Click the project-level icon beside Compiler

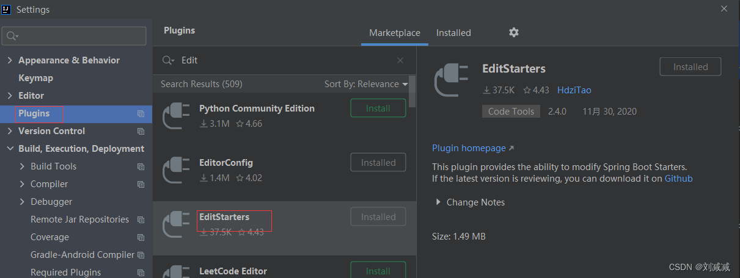pos(141,184)
